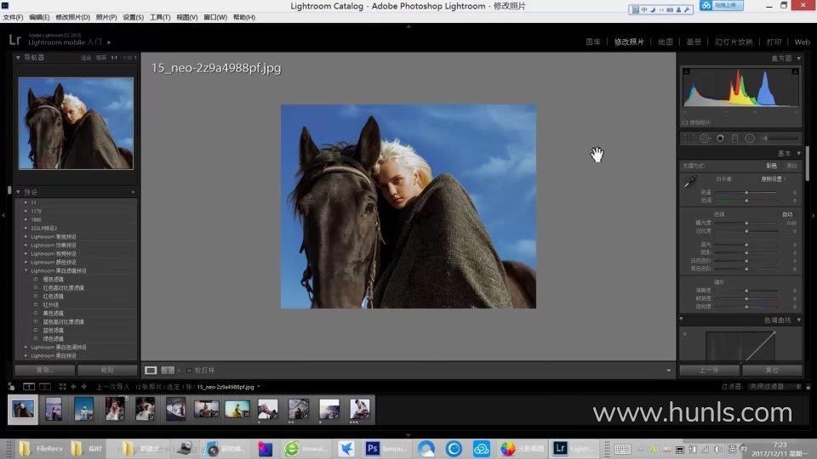Select the crop overlay tool icon
This screenshot has width=817, height=459.
(688, 139)
